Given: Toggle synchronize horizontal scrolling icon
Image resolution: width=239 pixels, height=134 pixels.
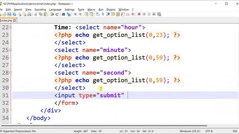Looking at the screenshot, I should pyautogui.click(x=91, y=14).
